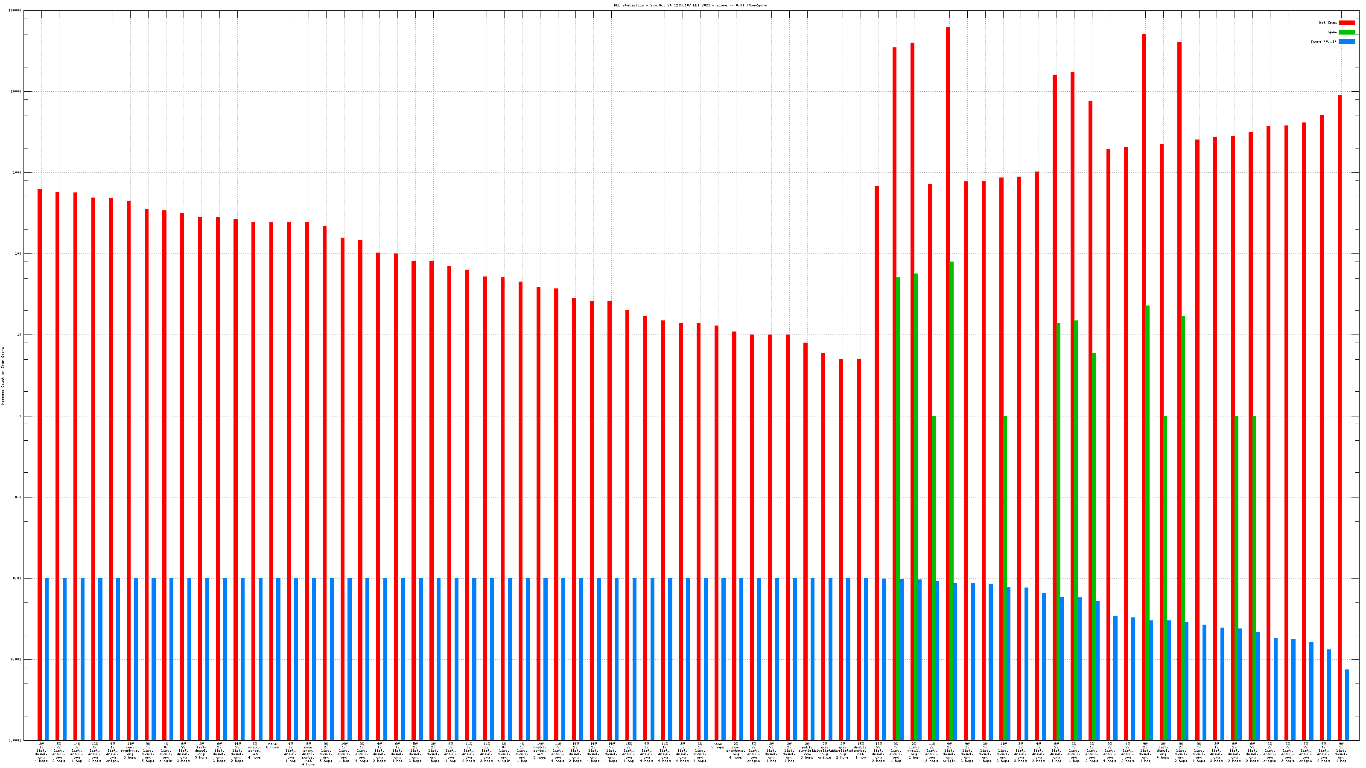Click the '6@ dnsbl.sorbs.net 4 hops' axis label
This screenshot has height=768, width=1366.
pos(254,751)
